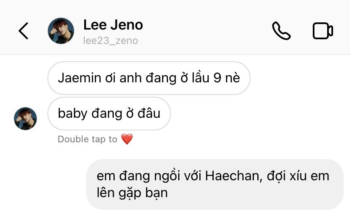Tap the red heart emoji

click(x=127, y=139)
